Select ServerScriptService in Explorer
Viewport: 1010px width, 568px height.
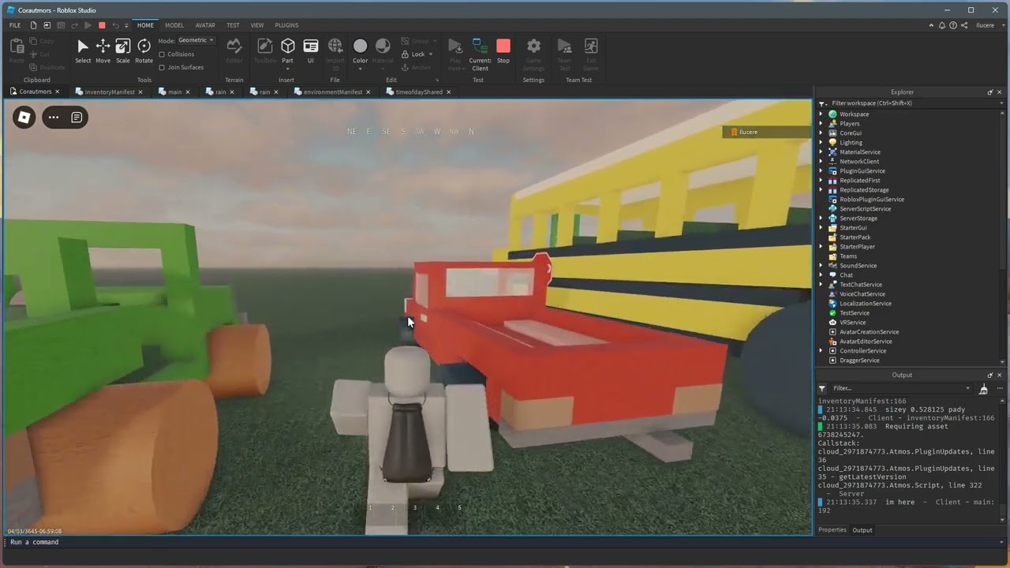[x=865, y=209]
